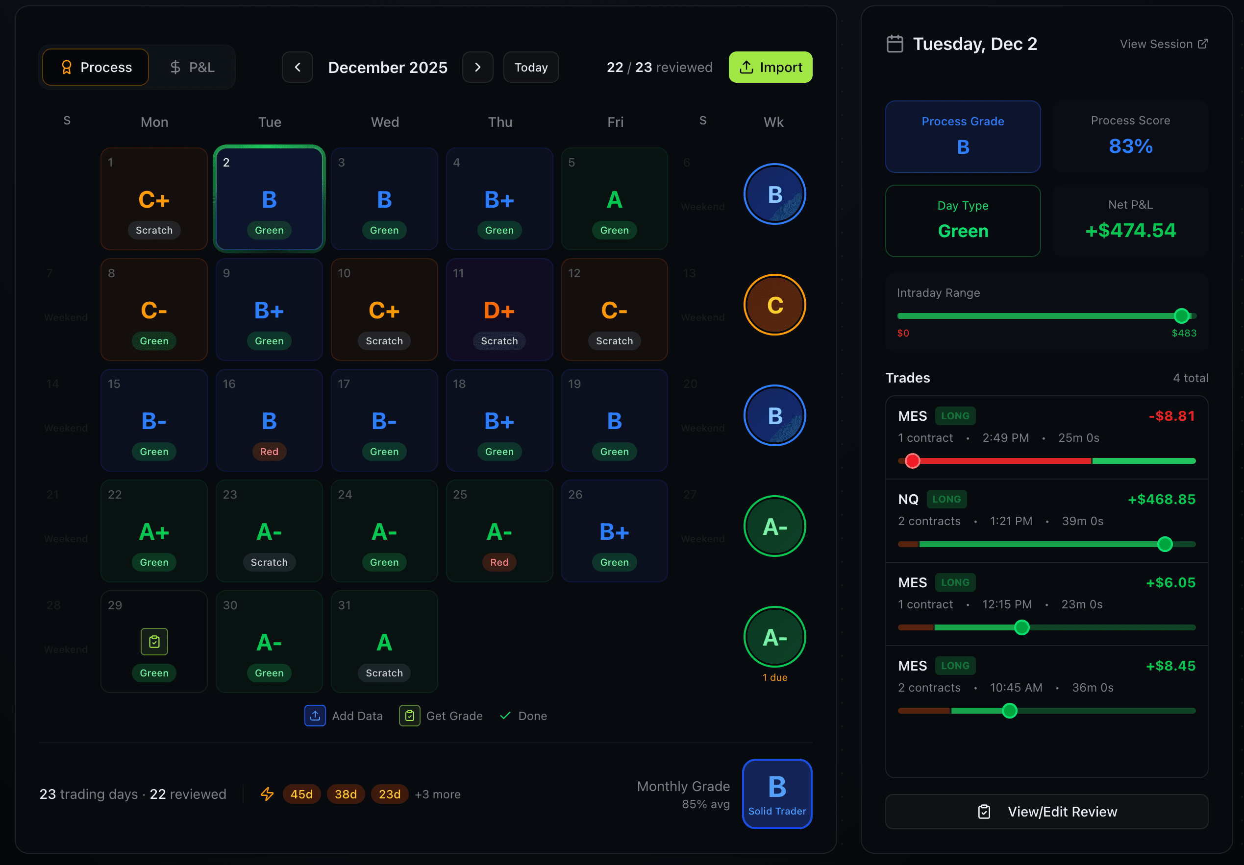1244x865 pixels.
Task: Select the Process Grade card
Action: point(963,136)
